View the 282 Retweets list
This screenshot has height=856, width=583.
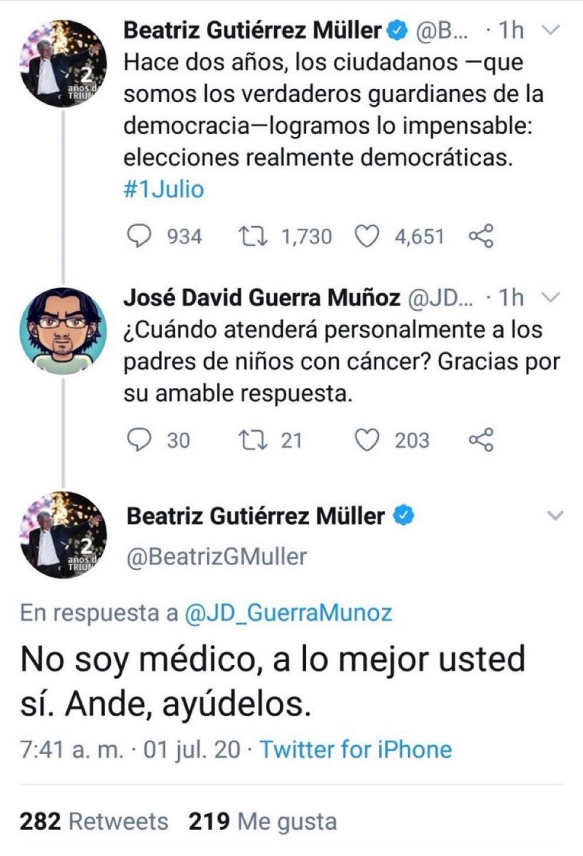click(93, 822)
